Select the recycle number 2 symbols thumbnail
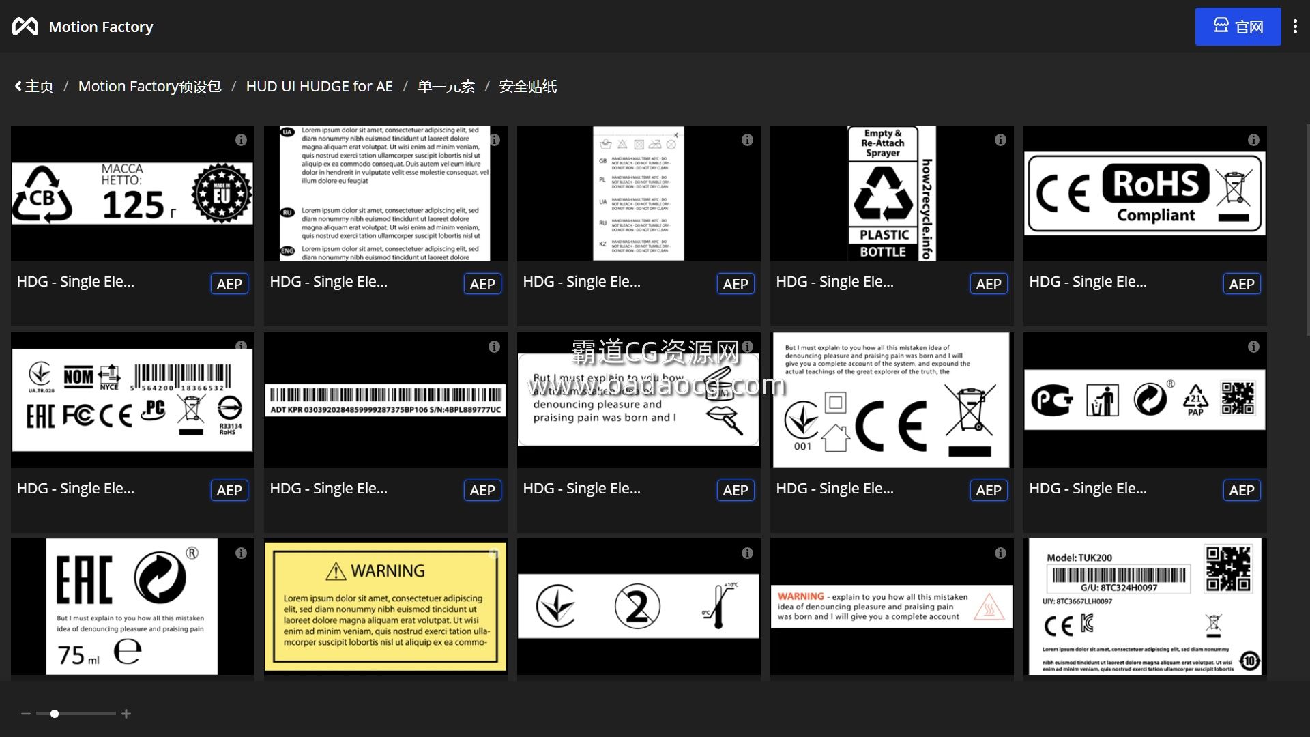Viewport: 1310px width, 737px height. click(639, 607)
